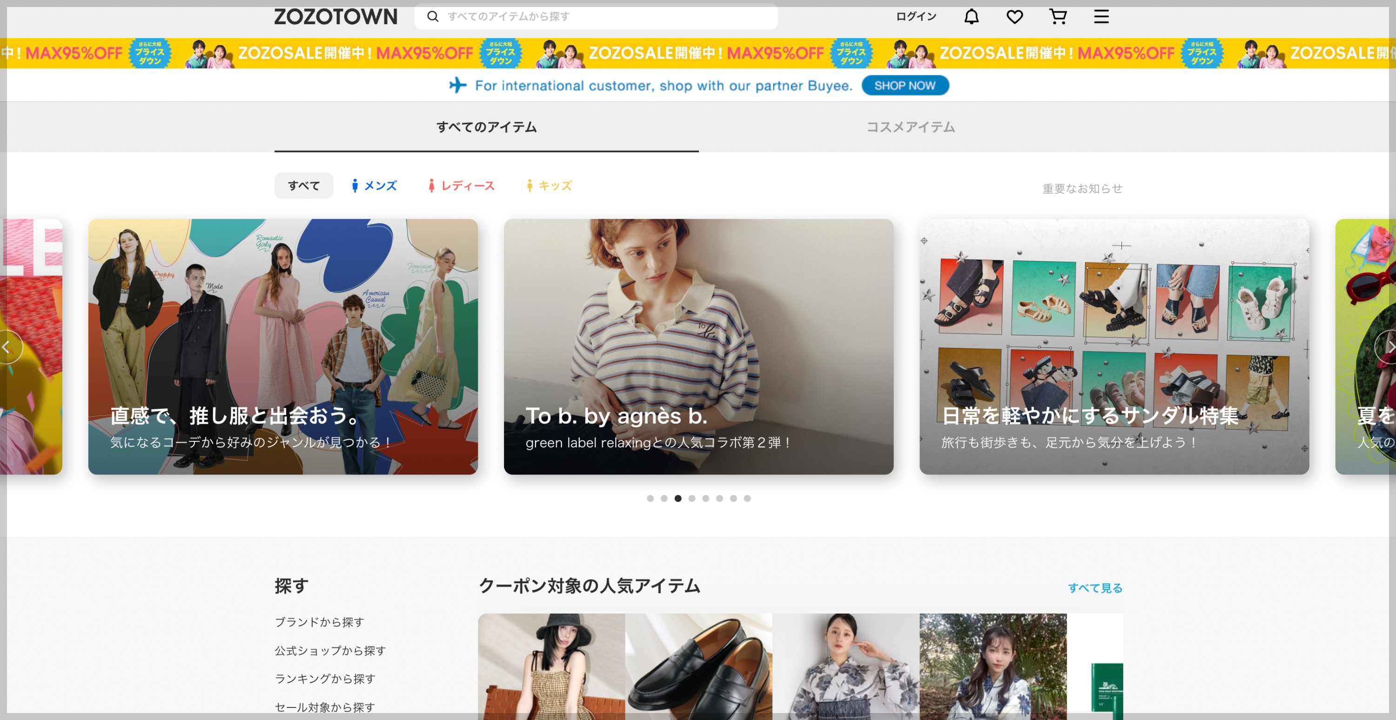Jump to the fourth carousel dot

(x=692, y=499)
